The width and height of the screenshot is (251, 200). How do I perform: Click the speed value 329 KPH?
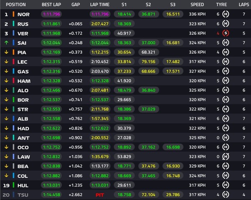click(x=197, y=166)
